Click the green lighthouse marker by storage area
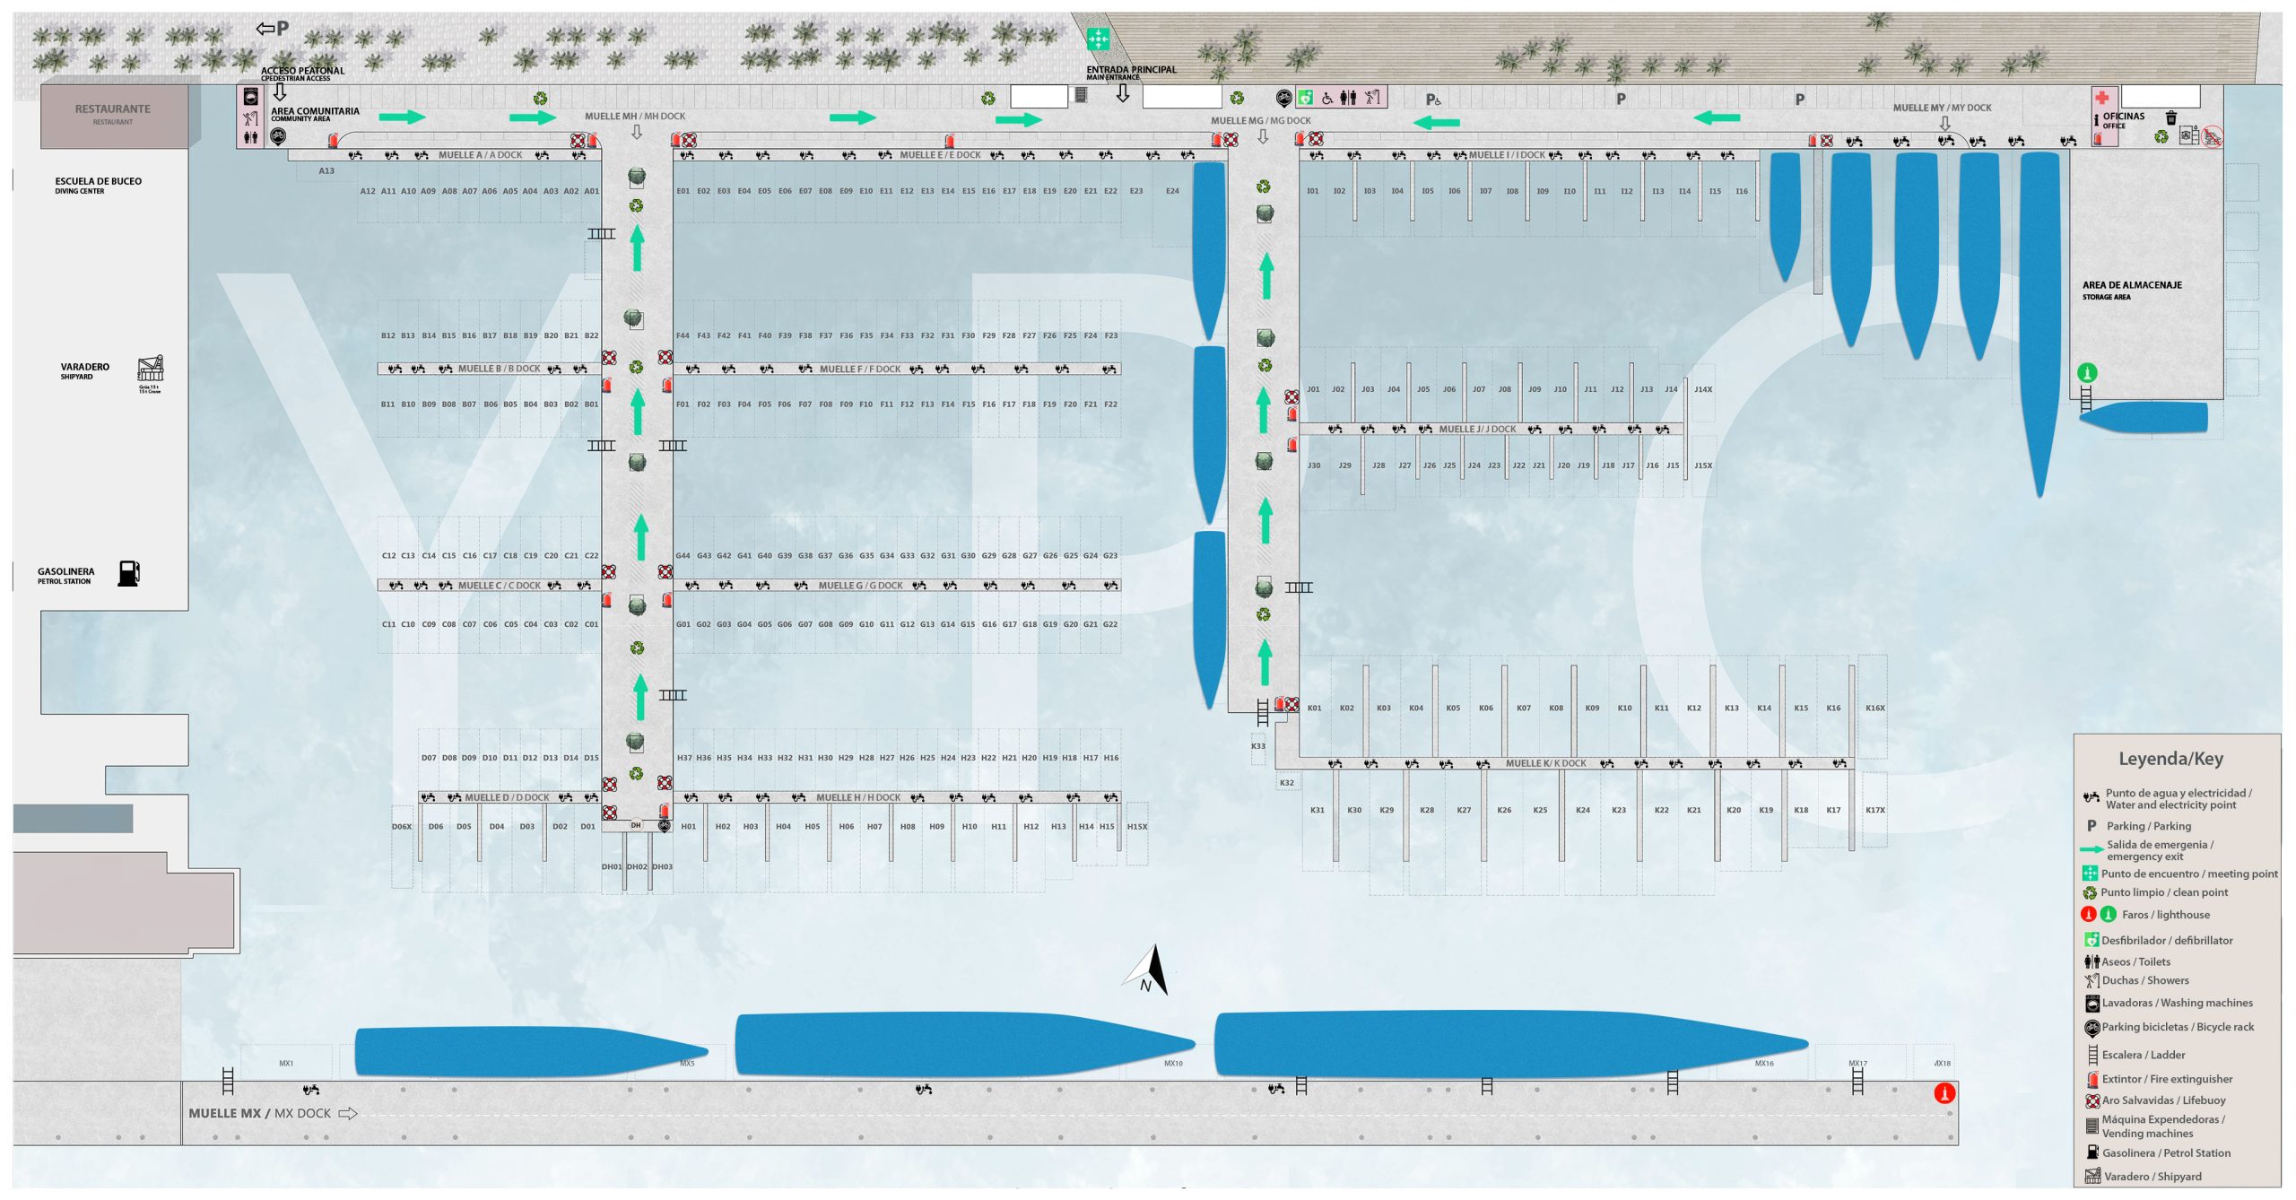2296x1200 pixels. click(x=2087, y=372)
